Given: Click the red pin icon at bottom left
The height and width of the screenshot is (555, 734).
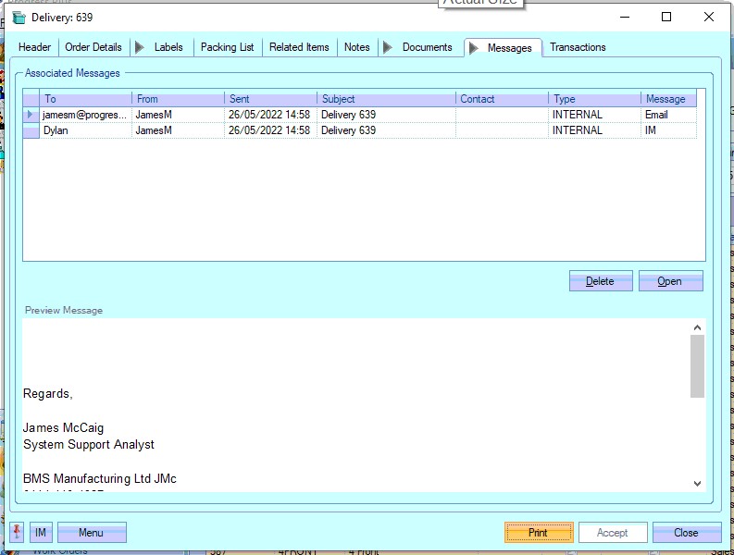Looking at the screenshot, I should point(17,533).
